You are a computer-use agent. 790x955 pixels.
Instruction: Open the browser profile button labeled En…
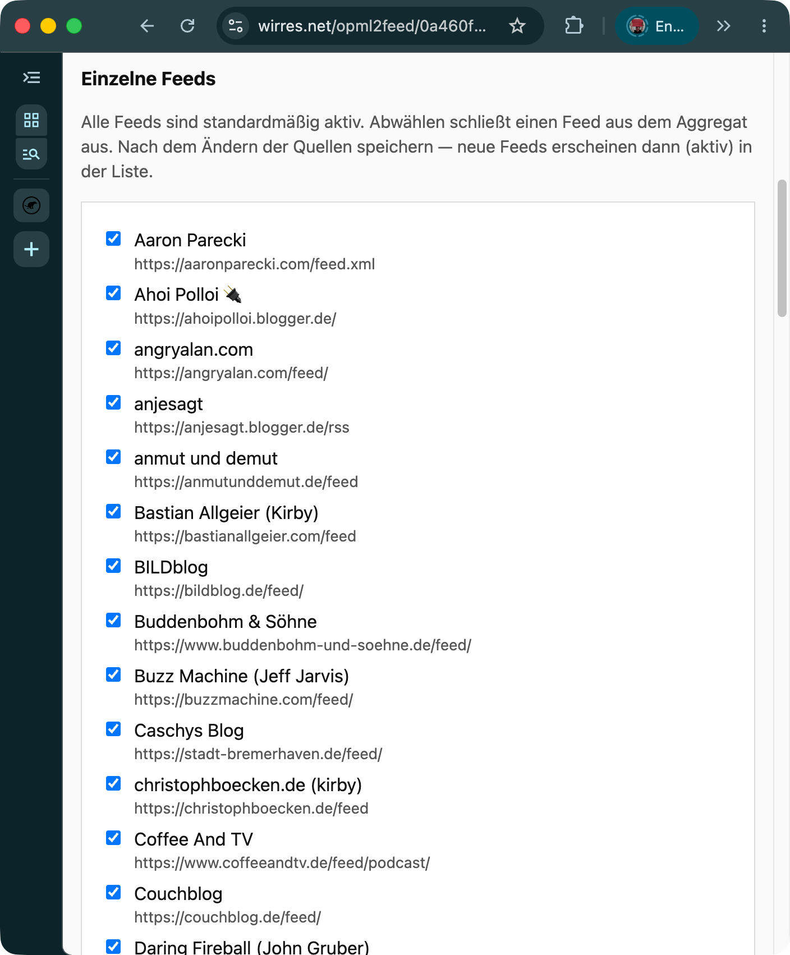coord(657,26)
